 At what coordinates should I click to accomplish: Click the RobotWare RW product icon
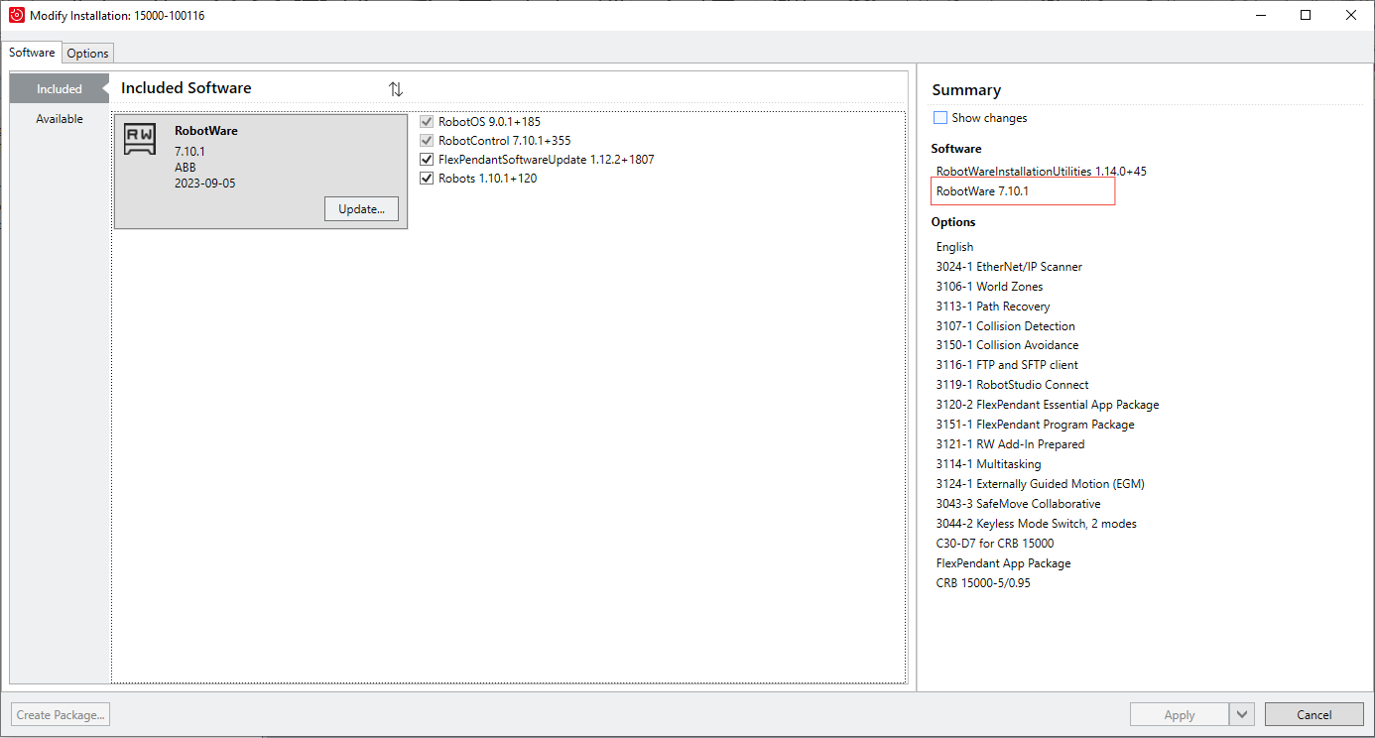click(140, 139)
